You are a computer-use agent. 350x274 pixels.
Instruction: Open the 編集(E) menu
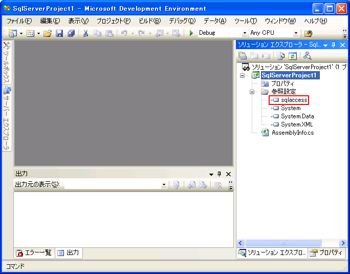coord(50,21)
